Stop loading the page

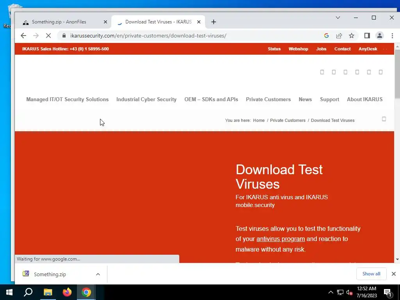pos(48,36)
